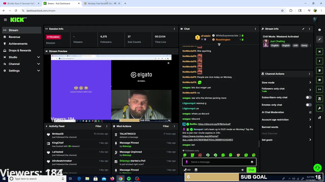
Task: Go to Revenue in sidebar
Action: pyautogui.click(x=22, y=37)
